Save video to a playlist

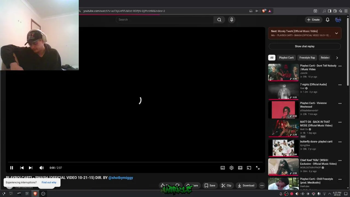click(x=210, y=186)
